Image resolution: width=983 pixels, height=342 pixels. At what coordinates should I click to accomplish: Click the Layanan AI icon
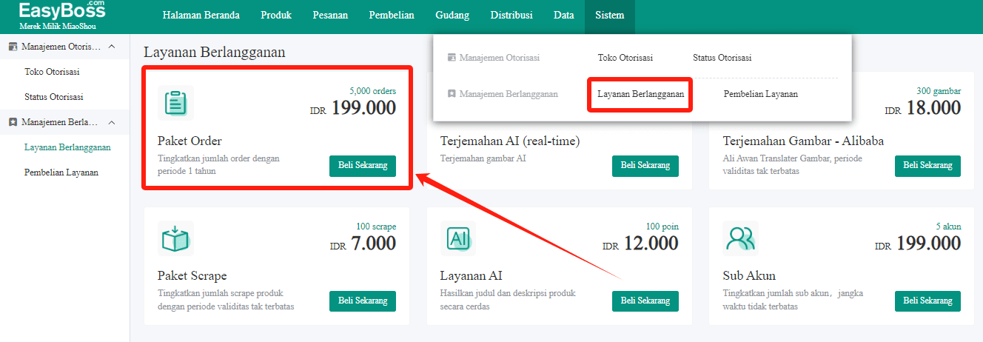(458, 238)
